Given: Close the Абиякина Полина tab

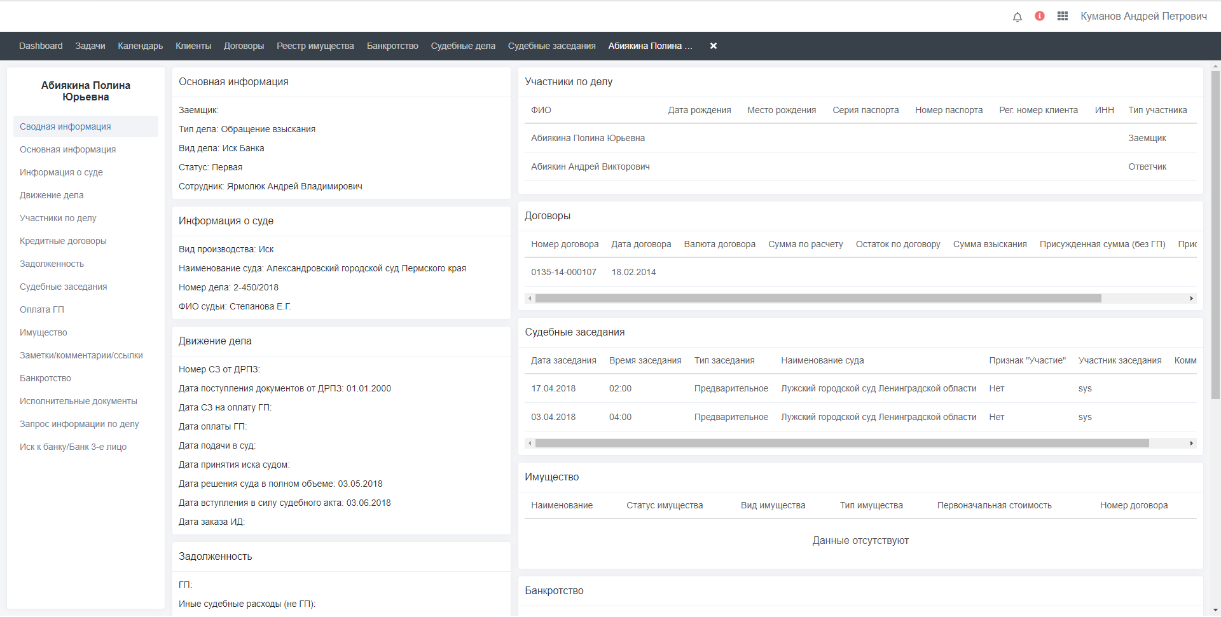Looking at the screenshot, I should tap(714, 46).
